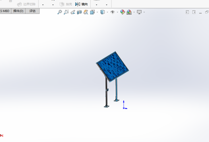The image size is (209, 142).
Task: Restore down the document window
Action: pyautogui.click(x=207, y=12)
